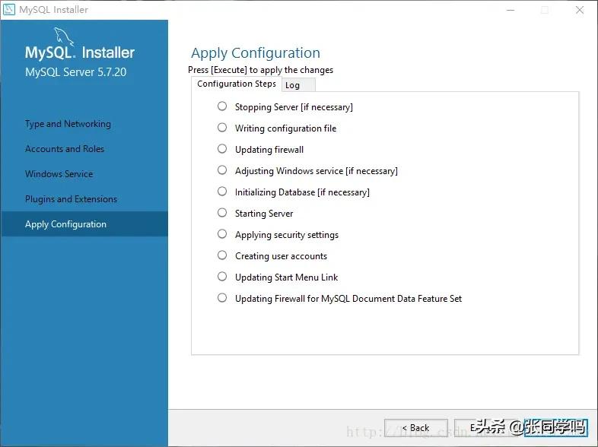Image resolution: width=598 pixels, height=447 pixels.
Task: Click 'Applying security settings' text
Action: (x=287, y=235)
